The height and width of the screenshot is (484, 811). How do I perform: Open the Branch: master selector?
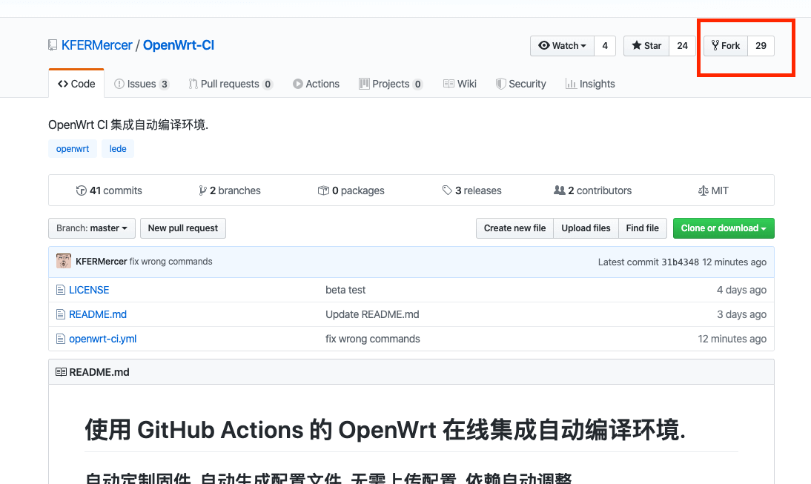tap(91, 228)
